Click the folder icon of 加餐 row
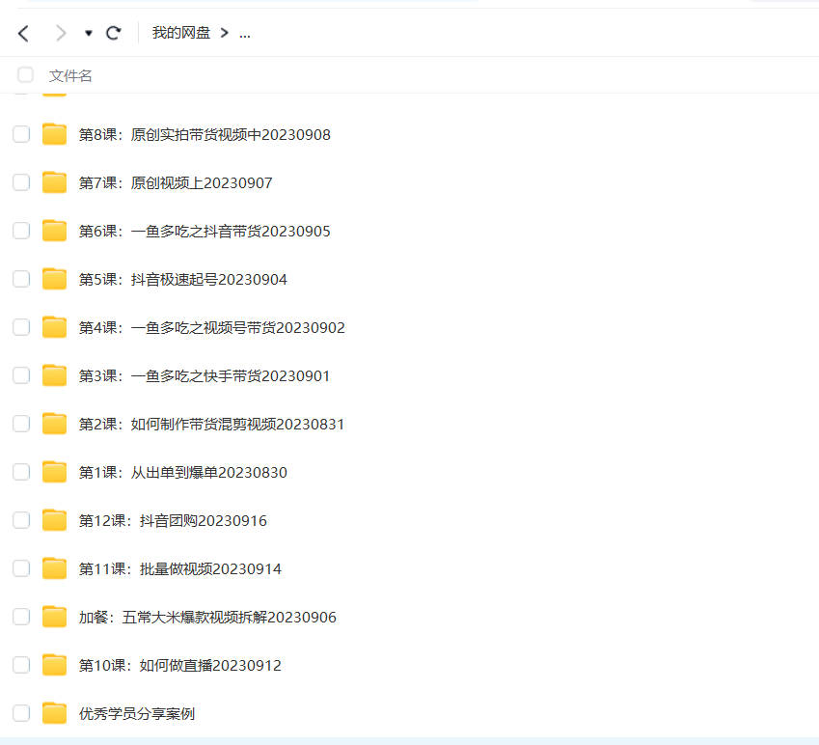This screenshot has height=745, width=819. point(54,616)
